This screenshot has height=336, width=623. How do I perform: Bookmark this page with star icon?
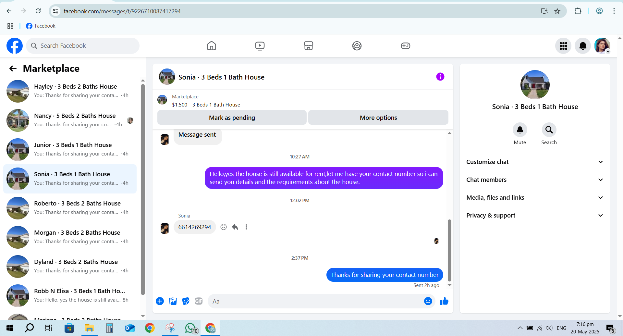(557, 11)
